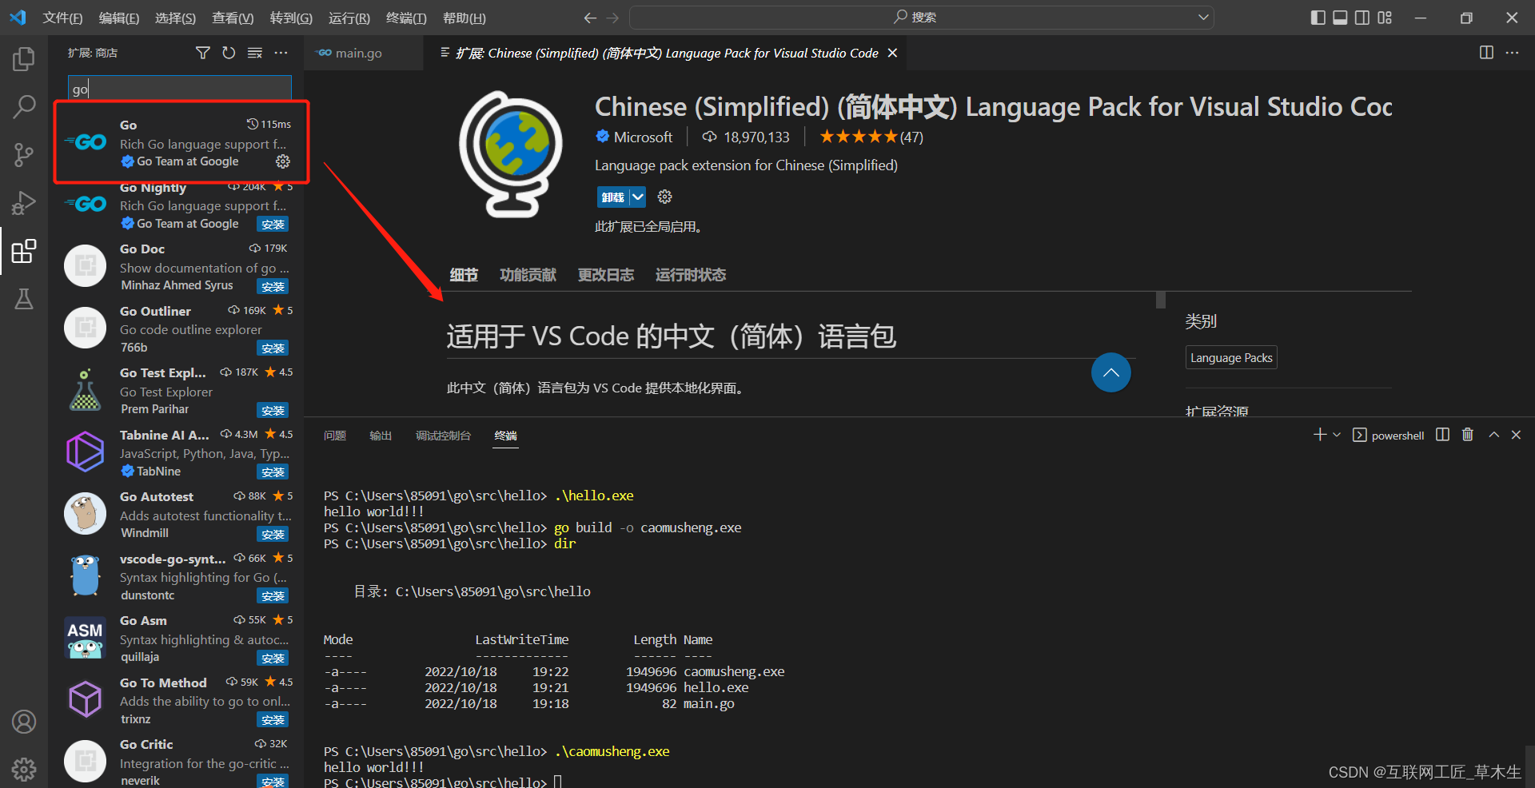
Task: Open the Source Control view
Action: pos(24,154)
